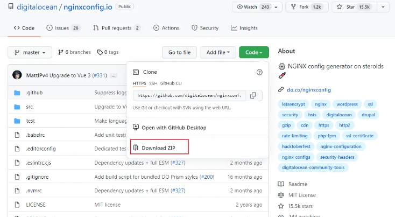Image resolution: width=395 pixels, height=217 pixels.
Task: Open the Watch notifications dropdown
Action: click(x=257, y=7)
